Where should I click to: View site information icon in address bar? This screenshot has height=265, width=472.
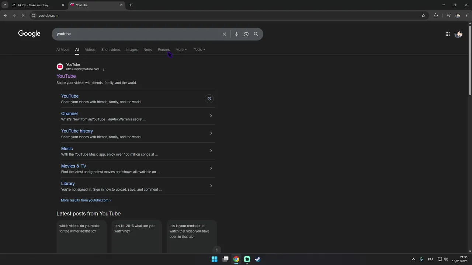pyautogui.click(x=34, y=15)
